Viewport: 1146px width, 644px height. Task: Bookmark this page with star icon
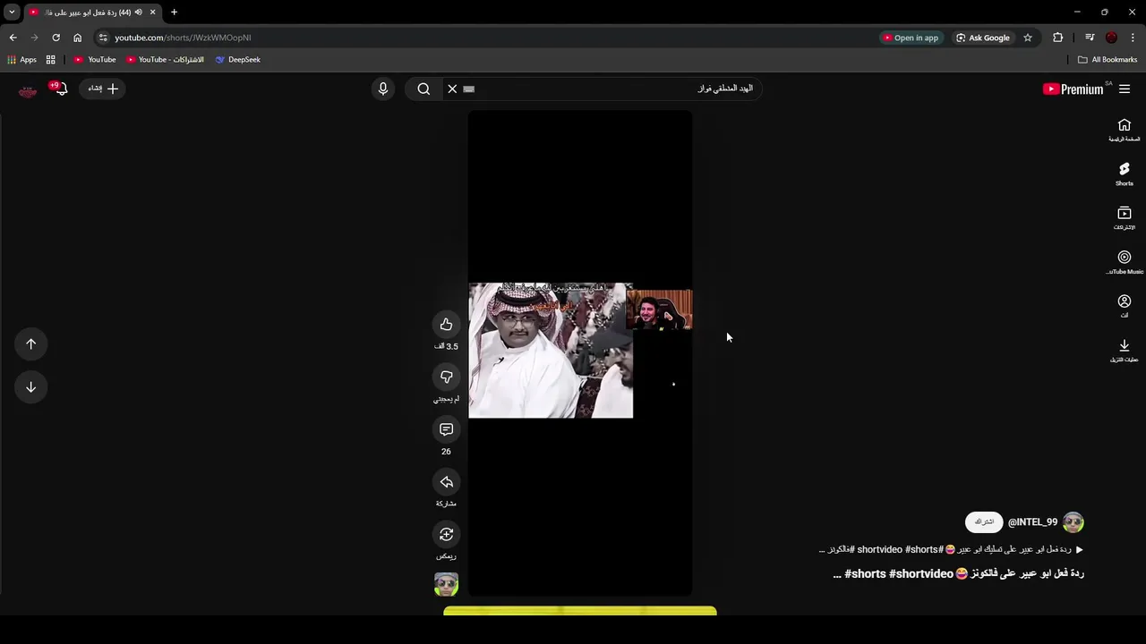click(1028, 38)
